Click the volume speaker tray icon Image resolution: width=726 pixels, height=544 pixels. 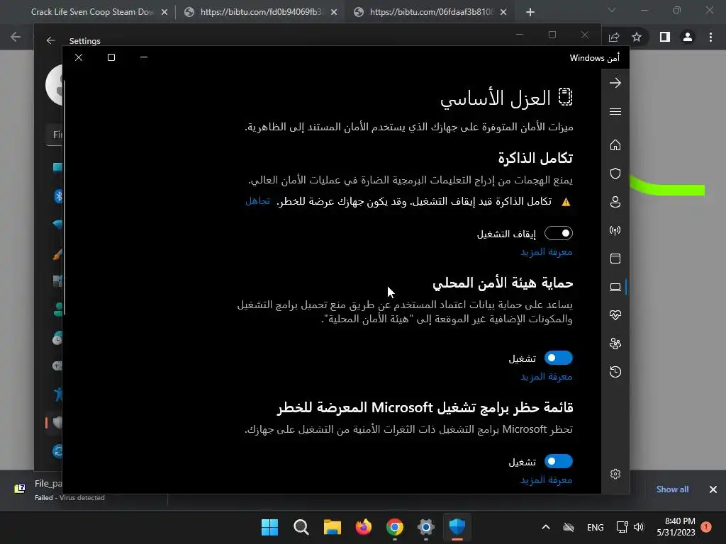click(x=639, y=527)
